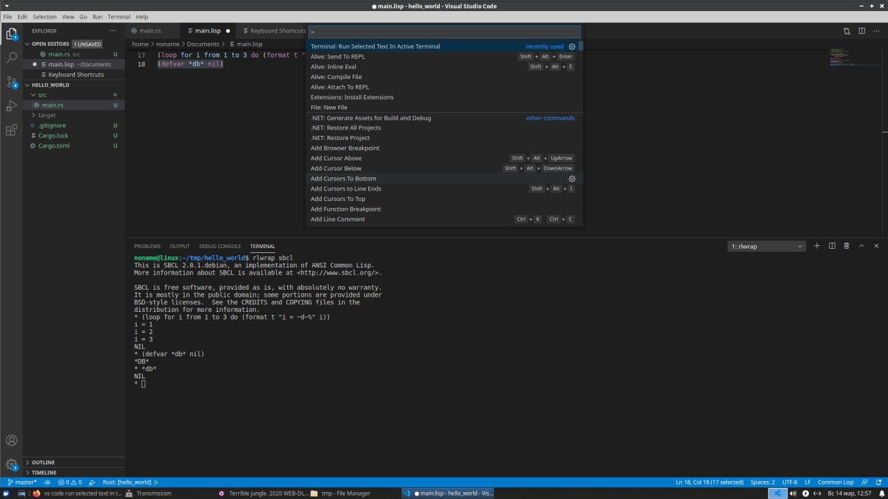Collapse the HELLO_WORLD folder section

[x=51, y=85]
